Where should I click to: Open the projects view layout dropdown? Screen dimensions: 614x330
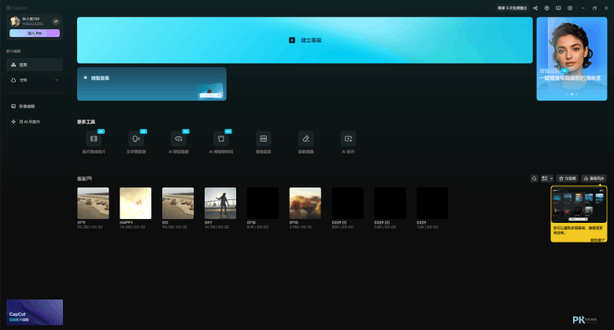(547, 178)
